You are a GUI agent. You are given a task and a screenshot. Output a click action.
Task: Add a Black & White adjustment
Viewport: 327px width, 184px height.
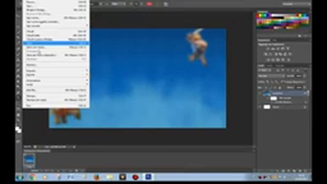click(276, 54)
